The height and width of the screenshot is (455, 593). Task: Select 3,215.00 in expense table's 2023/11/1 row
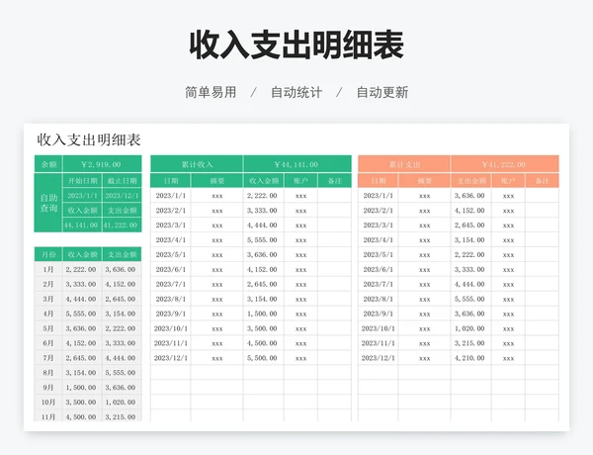pos(469,343)
